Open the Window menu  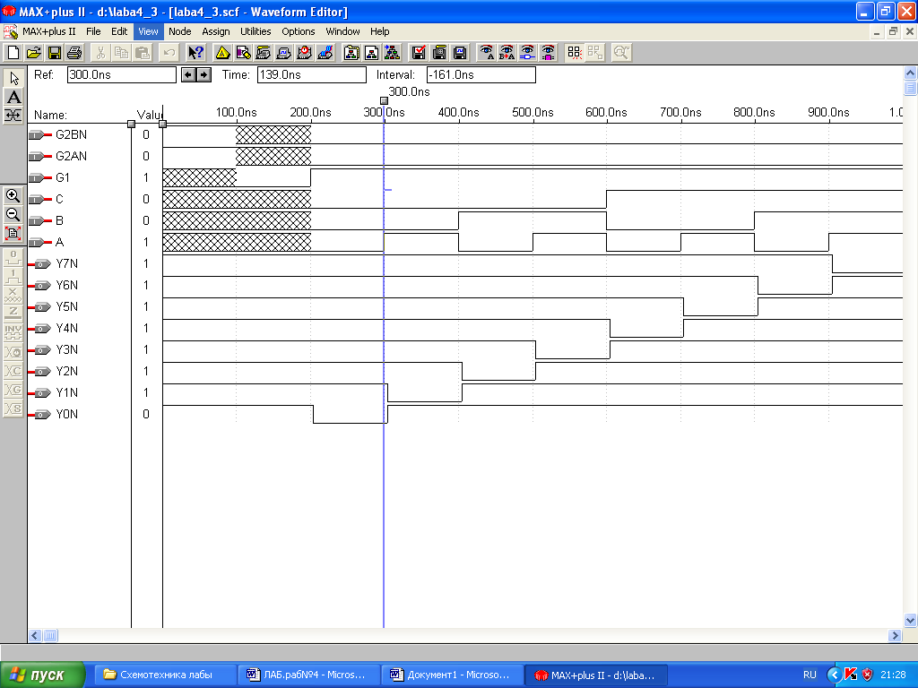click(343, 31)
